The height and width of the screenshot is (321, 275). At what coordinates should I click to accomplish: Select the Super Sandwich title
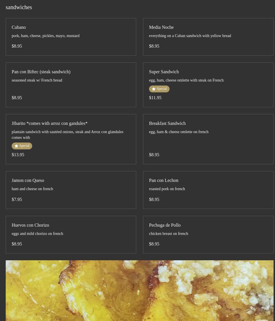164,72
